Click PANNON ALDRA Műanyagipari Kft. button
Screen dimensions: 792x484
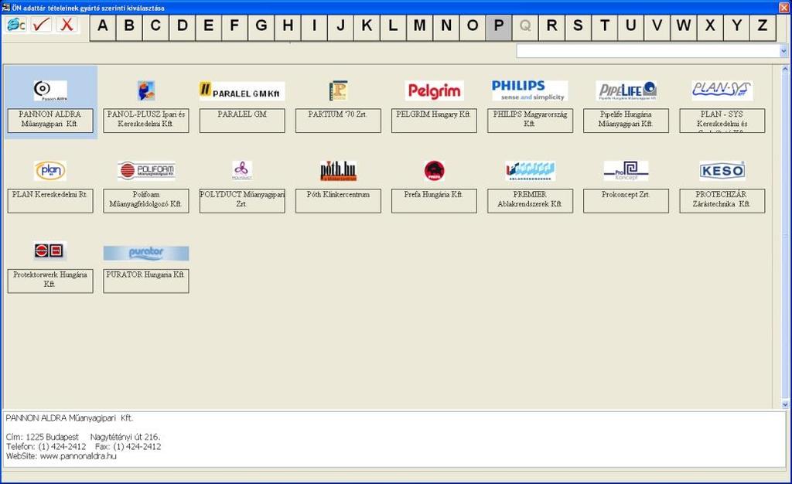click(50, 121)
